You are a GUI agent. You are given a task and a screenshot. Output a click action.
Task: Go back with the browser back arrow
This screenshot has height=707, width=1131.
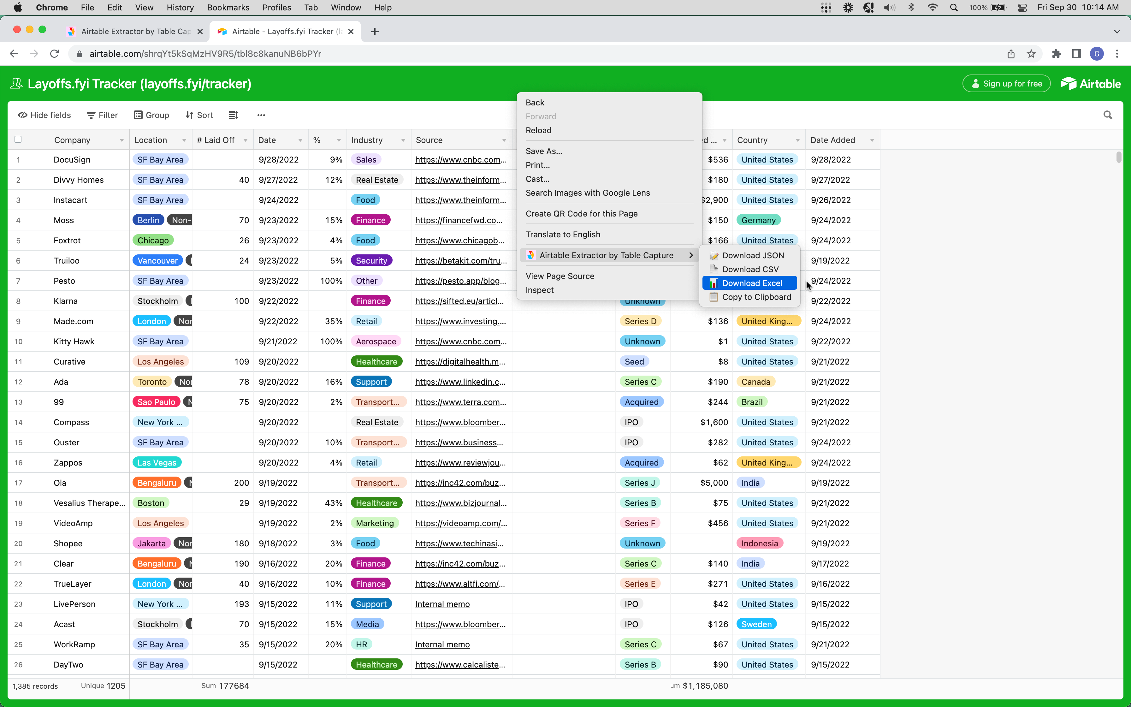click(14, 54)
